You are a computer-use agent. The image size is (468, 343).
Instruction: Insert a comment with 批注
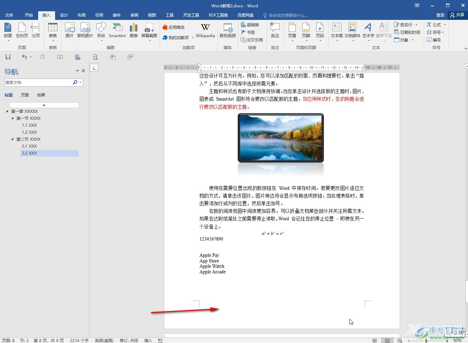(275, 31)
